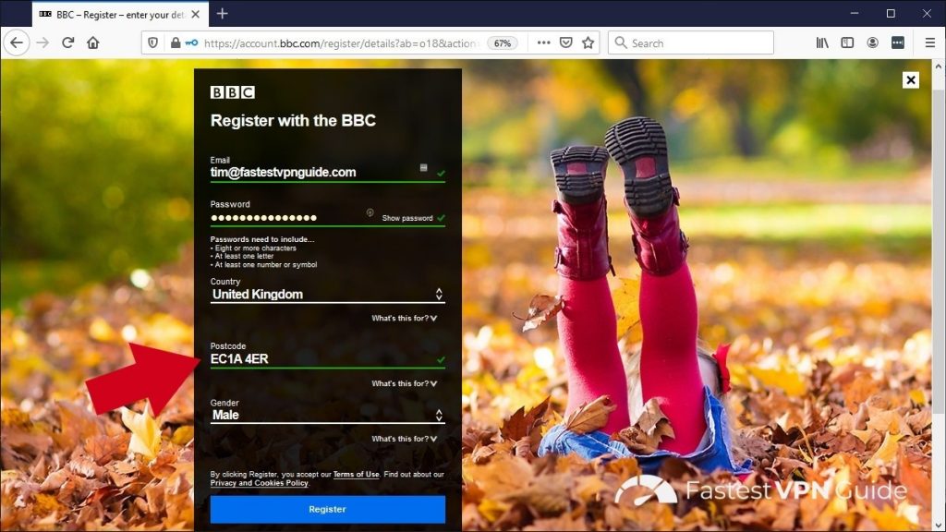Expand What's this for under Country
Screen dimensions: 946x532
pos(405,318)
